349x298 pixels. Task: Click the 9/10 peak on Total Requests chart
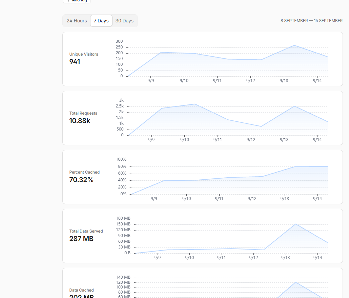click(195, 104)
